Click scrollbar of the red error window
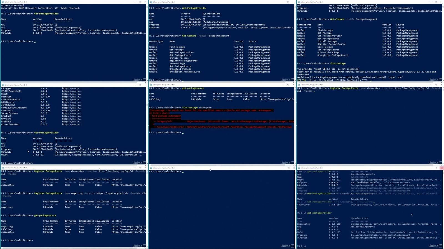The image size is (444, 249). (x=295, y=125)
